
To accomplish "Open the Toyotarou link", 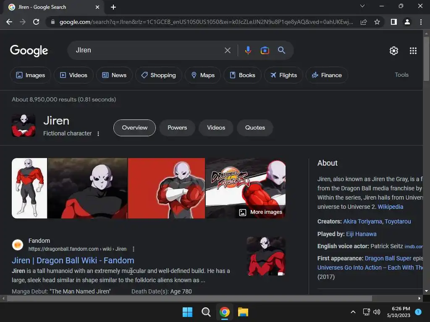I will (398, 221).
